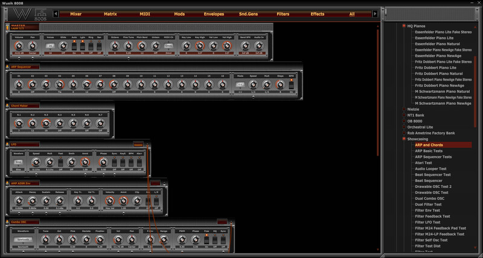Expand the Orchestral Lite bank
This screenshot has width=483, height=258.
click(x=404, y=127)
